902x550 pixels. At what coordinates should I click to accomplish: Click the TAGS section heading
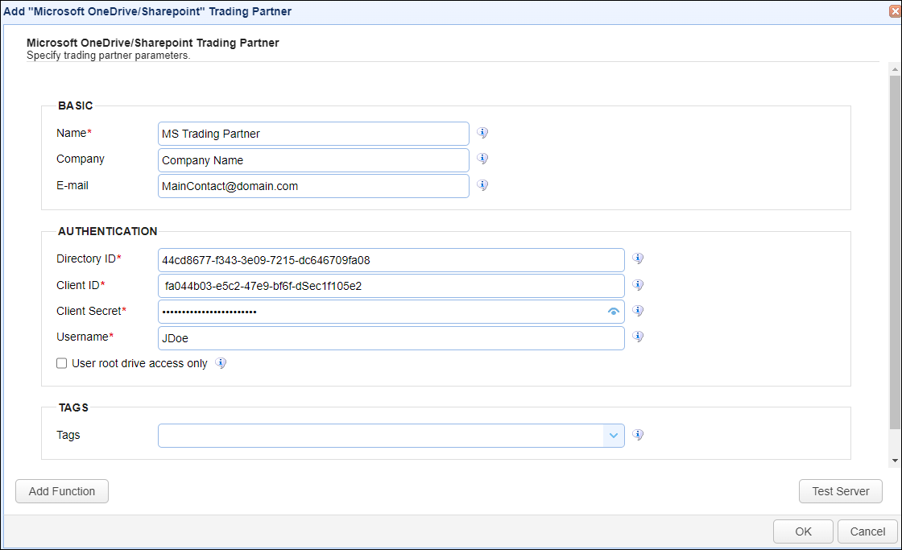[x=73, y=408]
